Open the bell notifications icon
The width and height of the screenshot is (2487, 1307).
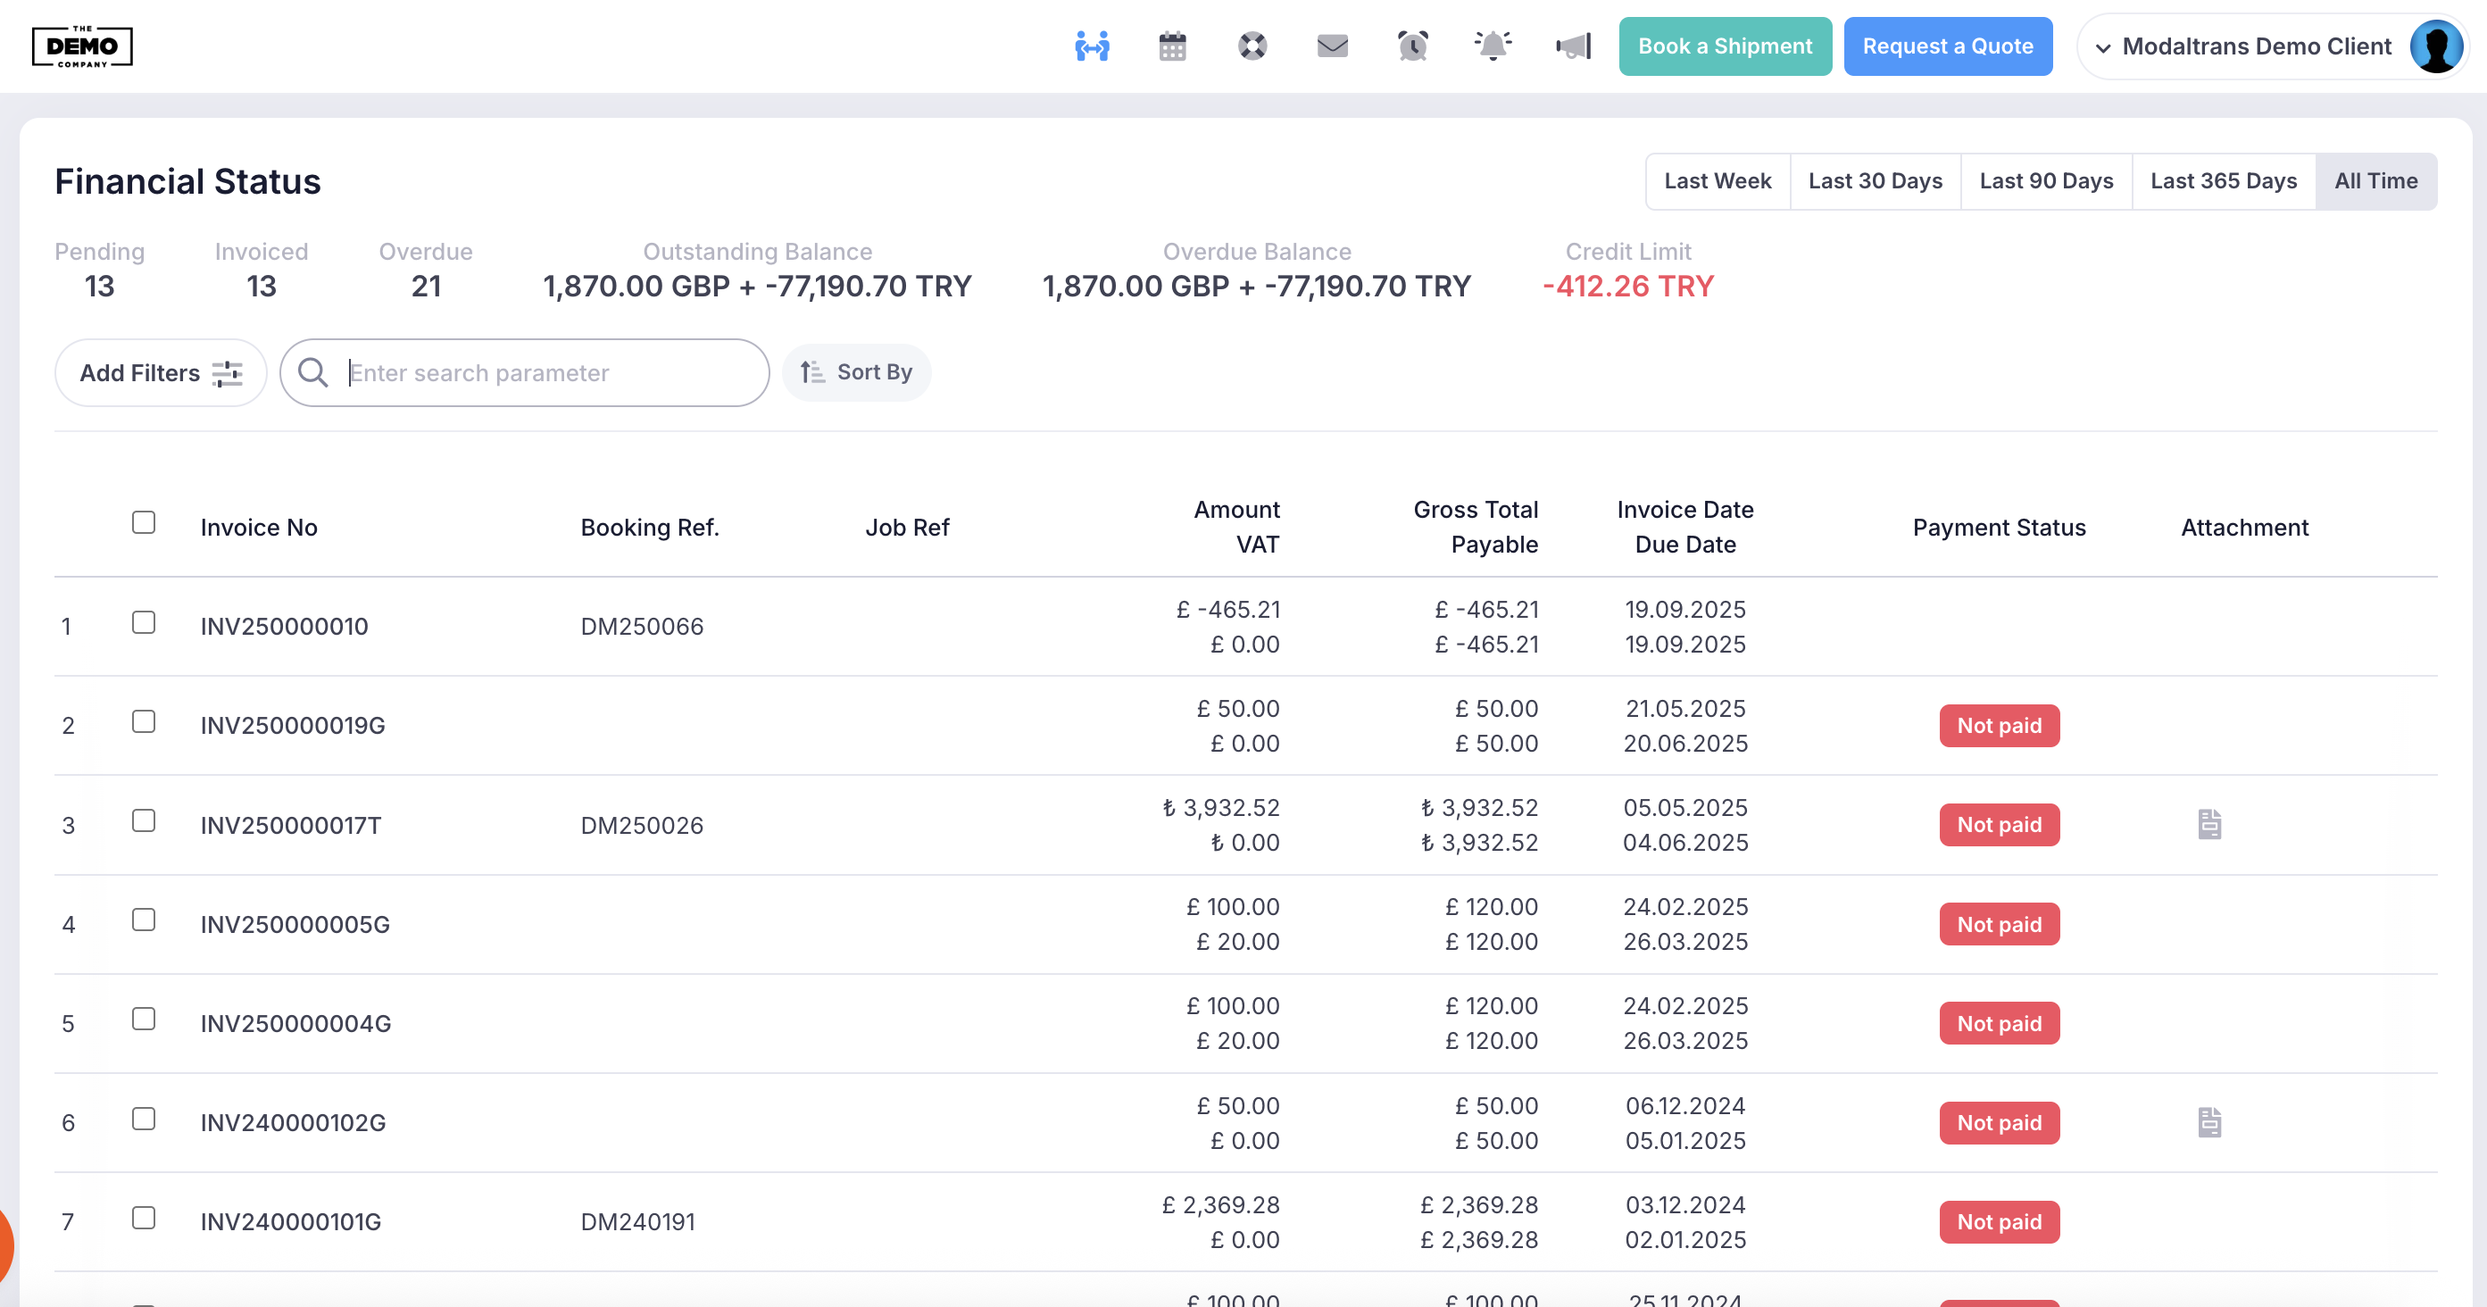tap(1493, 46)
